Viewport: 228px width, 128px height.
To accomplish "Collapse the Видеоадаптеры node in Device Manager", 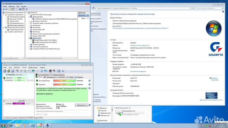I will [x=29, y=17].
